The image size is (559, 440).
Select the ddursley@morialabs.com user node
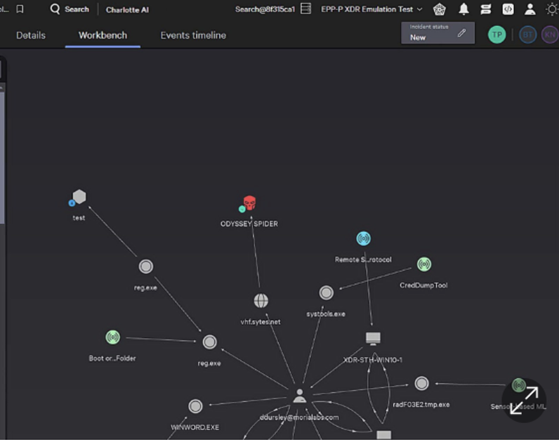[x=299, y=396]
